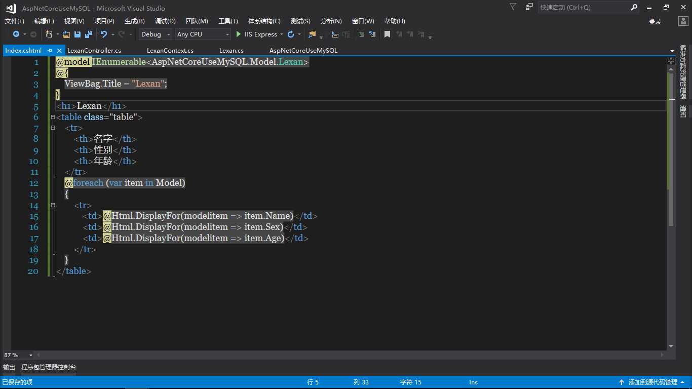Image resolution: width=692 pixels, height=389 pixels.
Task: Click the account avatar icon
Action: click(x=684, y=21)
